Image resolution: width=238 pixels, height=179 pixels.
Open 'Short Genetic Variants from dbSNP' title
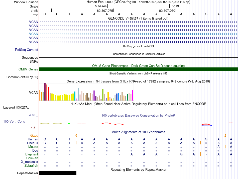click(138, 73)
